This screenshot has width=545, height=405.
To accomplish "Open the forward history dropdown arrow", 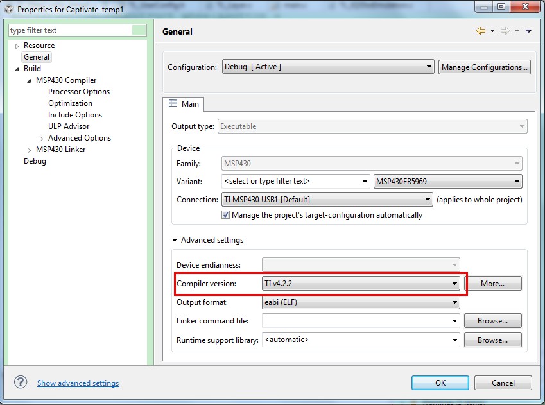I will tap(517, 31).
